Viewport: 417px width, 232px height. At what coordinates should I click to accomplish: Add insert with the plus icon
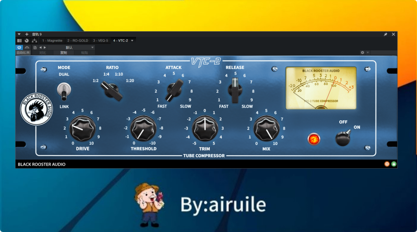click(x=26, y=34)
